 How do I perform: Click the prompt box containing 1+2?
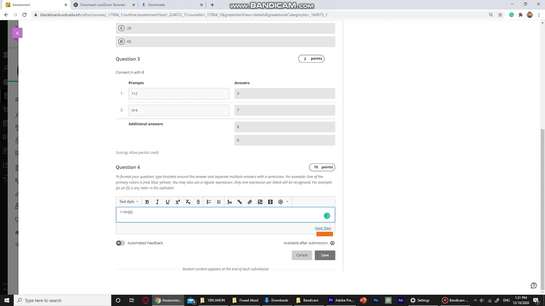pos(179,93)
